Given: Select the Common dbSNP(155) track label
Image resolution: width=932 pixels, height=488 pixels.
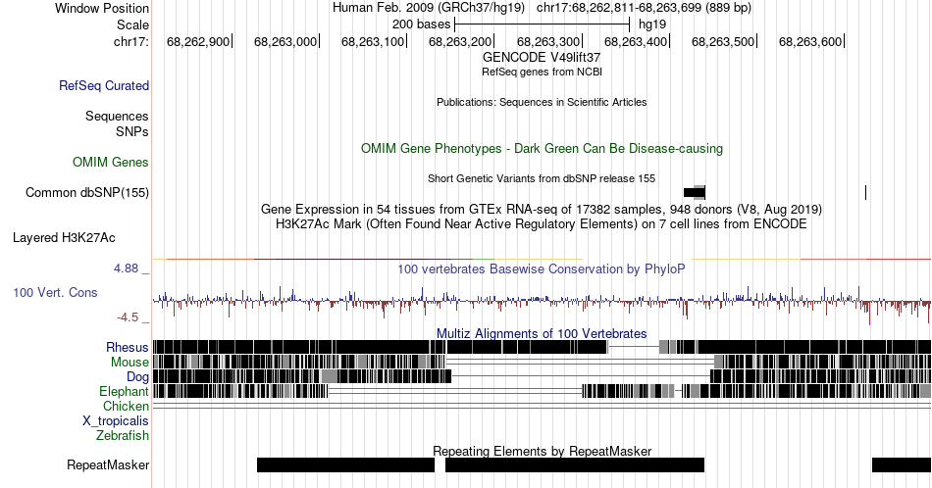Looking at the screenshot, I should pyautogui.click(x=87, y=192).
